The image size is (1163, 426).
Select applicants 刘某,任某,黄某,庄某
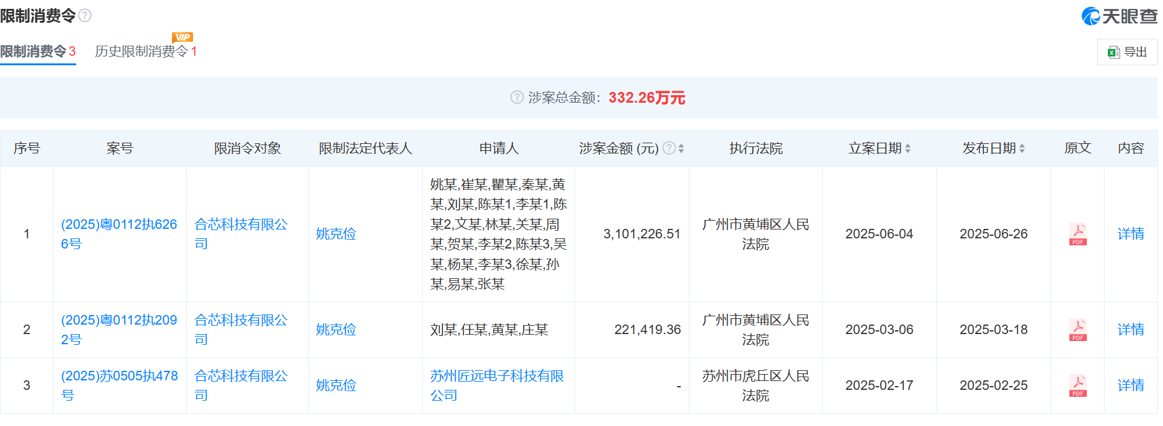point(489,330)
